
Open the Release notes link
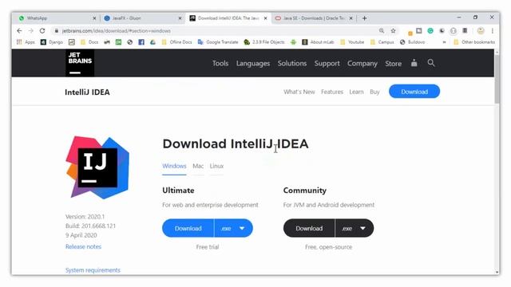click(83, 246)
